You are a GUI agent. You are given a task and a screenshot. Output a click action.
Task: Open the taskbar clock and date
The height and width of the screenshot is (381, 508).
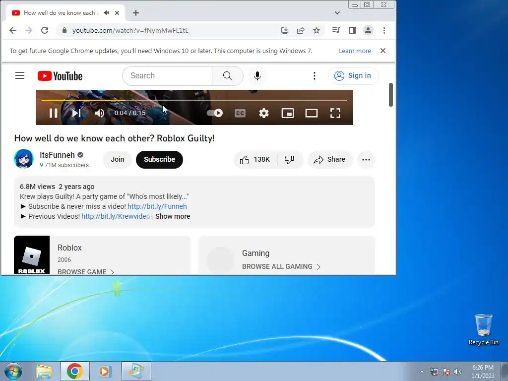coord(483,372)
